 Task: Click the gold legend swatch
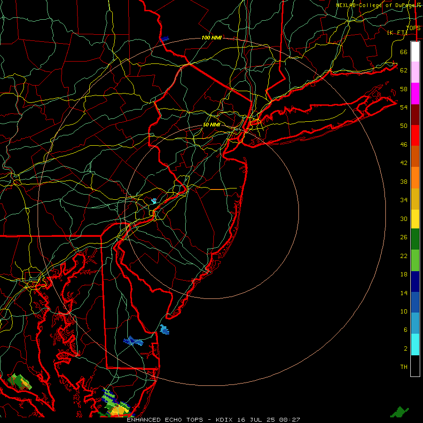415,199
